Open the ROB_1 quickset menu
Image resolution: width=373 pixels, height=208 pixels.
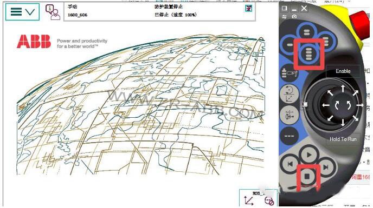click(259, 198)
